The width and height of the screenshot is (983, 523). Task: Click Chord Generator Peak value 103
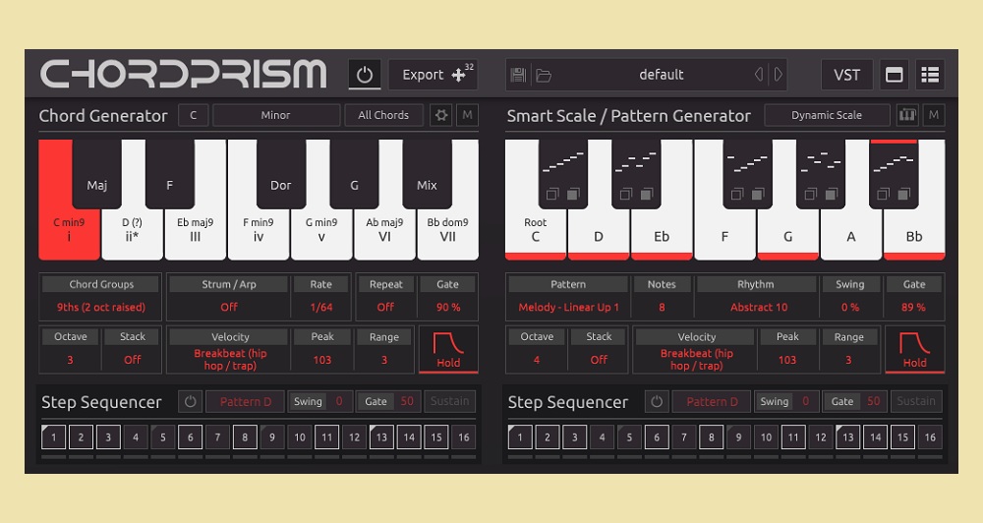pos(322,360)
